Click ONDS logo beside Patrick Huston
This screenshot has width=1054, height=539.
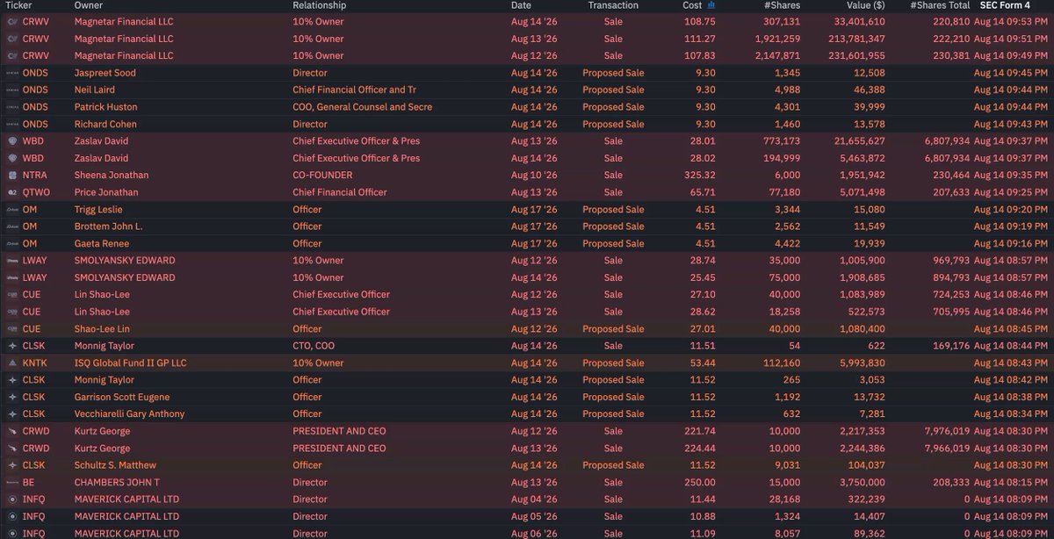pos(12,107)
